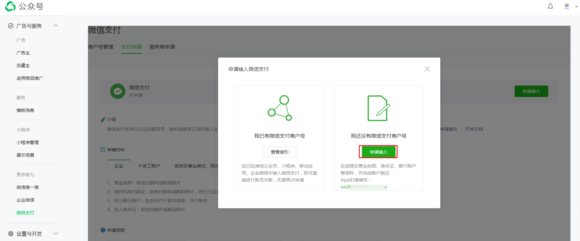The width and height of the screenshot is (580, 241).
Task: Open 企业微信 sidebar entry
Action: click(x=25, y=200)
